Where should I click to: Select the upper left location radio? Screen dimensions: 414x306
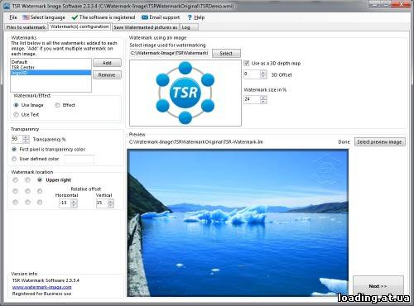click(x=16, y=180)
